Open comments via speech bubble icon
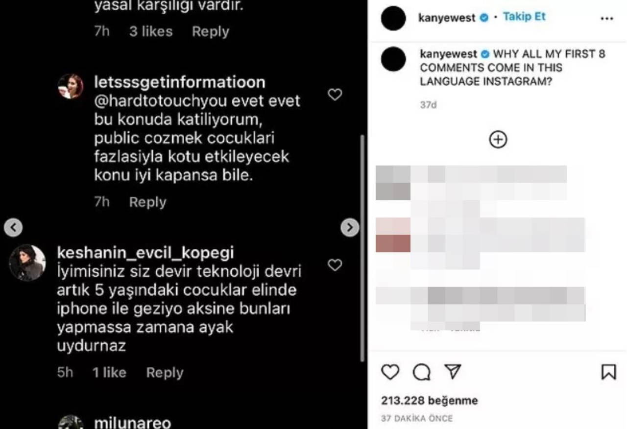This screenshot has height=429, width=627. [421, 372]
